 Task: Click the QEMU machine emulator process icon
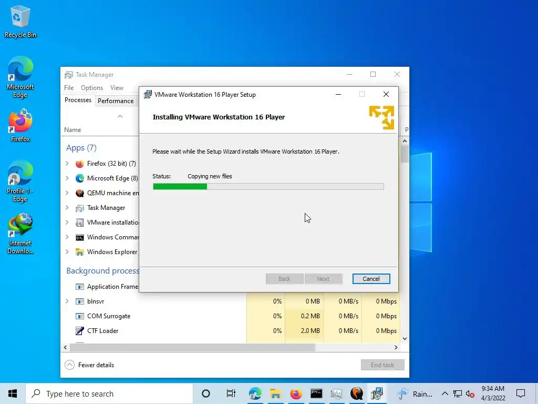pyautogui.click(x=80, y=193)
